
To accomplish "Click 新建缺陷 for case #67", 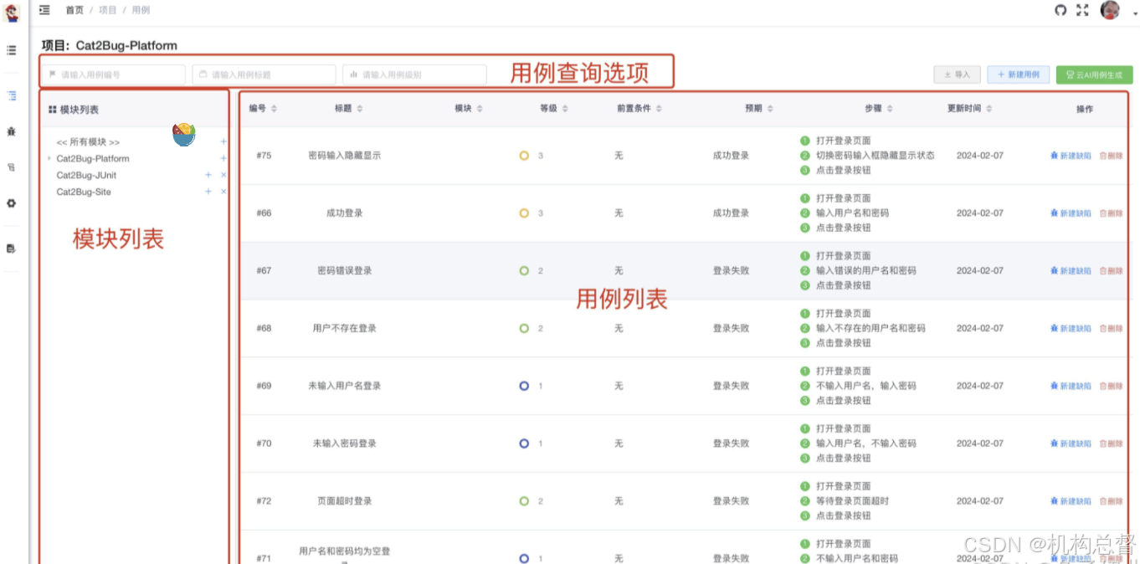I will (1071, 271).
